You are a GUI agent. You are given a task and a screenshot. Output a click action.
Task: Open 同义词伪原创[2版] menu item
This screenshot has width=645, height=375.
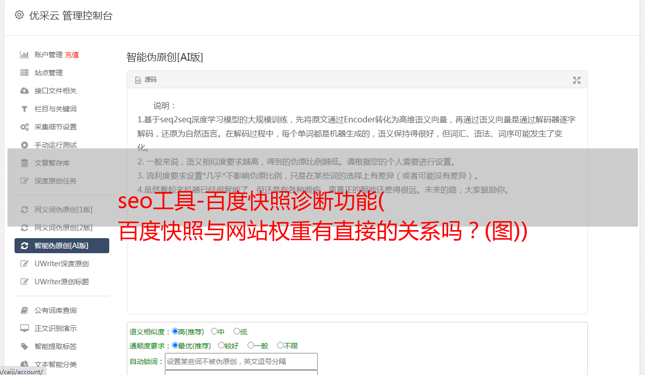coord(62,228)
